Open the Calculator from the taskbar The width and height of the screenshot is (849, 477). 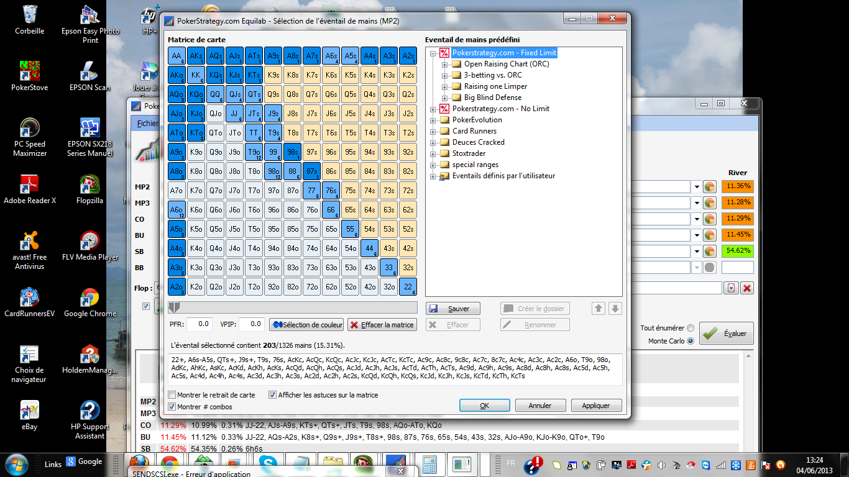pos(428,464)
